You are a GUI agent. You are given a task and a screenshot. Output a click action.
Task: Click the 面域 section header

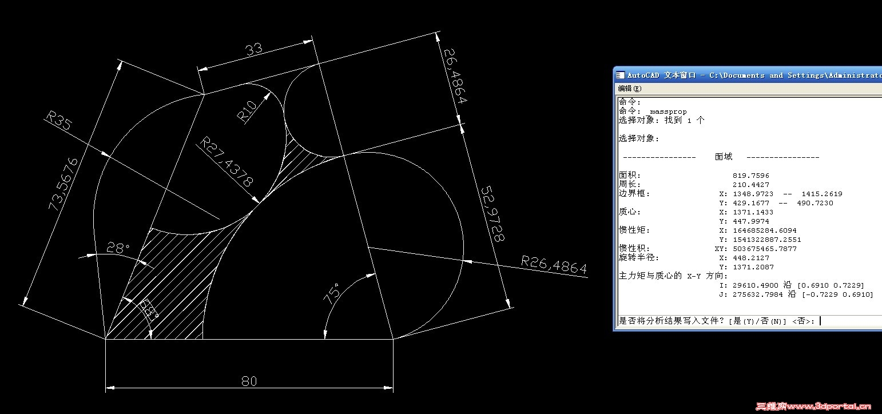(724, 157)
